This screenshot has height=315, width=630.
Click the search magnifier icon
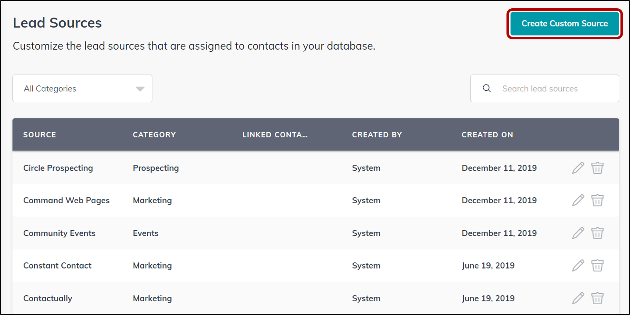[487, 88]
